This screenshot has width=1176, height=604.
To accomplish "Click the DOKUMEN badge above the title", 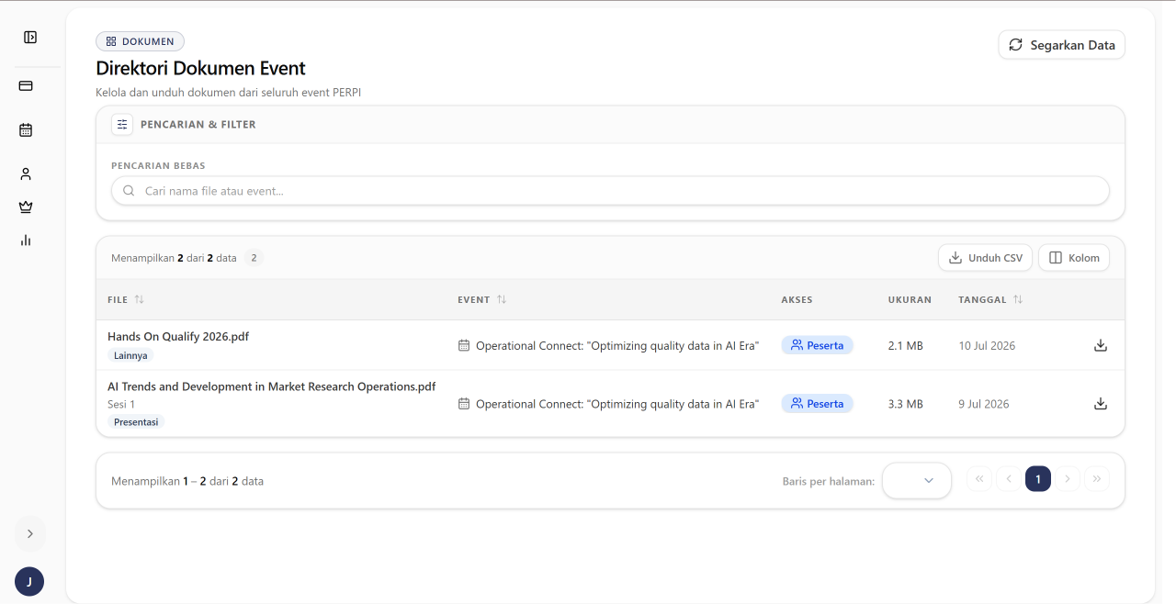I will coord(141,41).
